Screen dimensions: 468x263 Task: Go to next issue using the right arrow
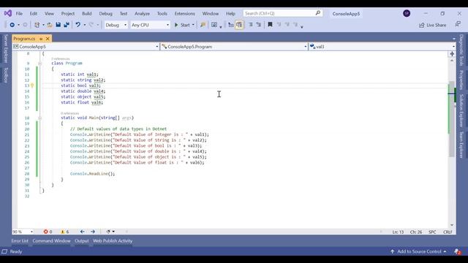point(93,232)
